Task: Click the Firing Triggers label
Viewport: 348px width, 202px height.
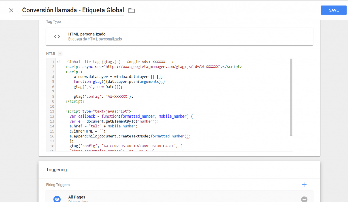Action: [x=58, y=185]
